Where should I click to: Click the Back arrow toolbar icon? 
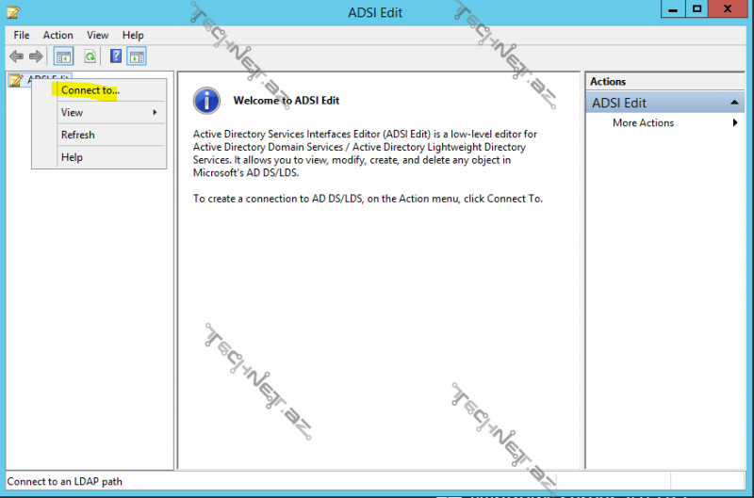(16, 56)
